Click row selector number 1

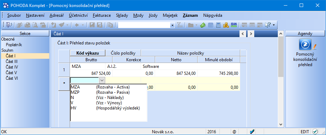(64, 70)
